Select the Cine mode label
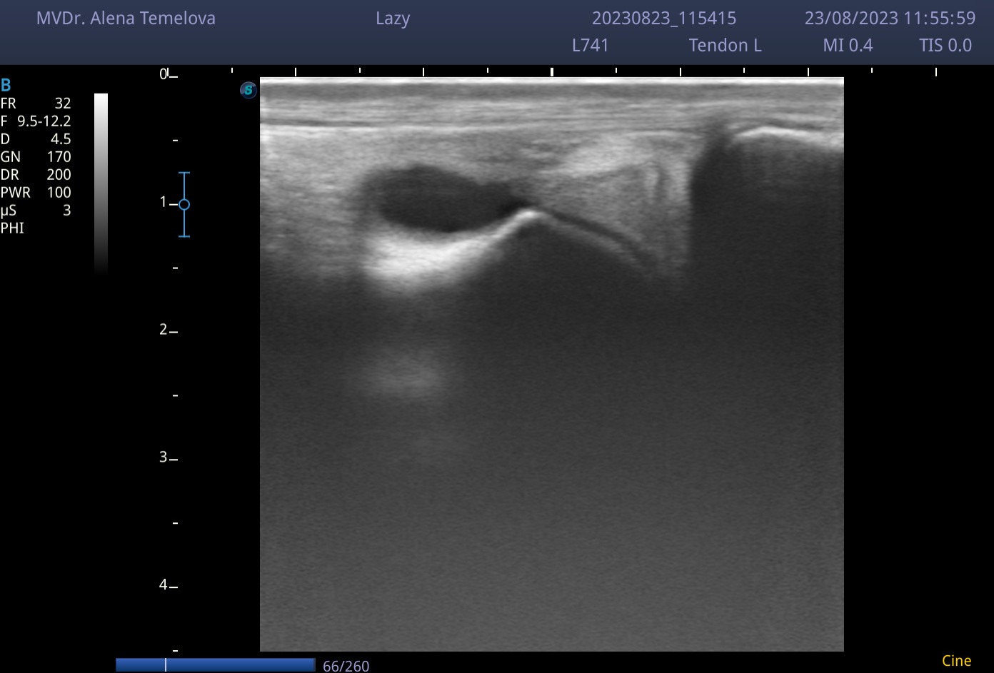The height and width of the screenshot is (673, 994). coord(956,661)
